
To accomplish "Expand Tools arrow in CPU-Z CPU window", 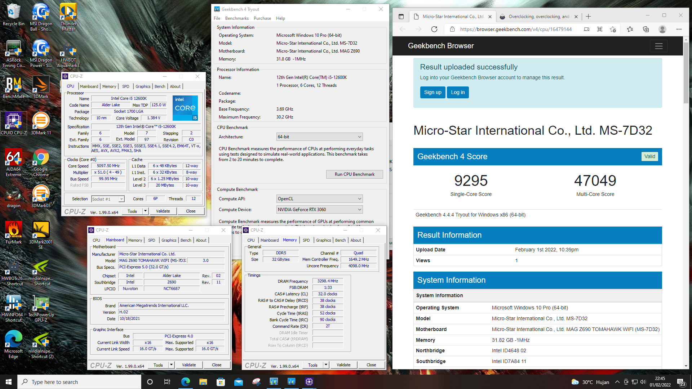I will pyautogui.click(x=145, y=211).
